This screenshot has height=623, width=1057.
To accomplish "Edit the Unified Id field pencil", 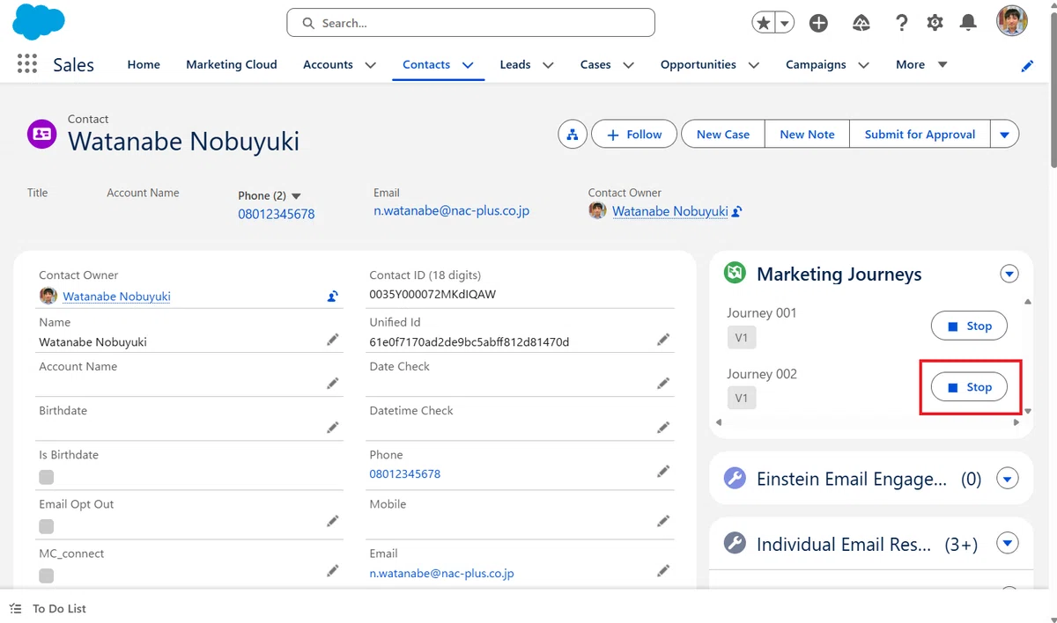I will tap(663, 340).
